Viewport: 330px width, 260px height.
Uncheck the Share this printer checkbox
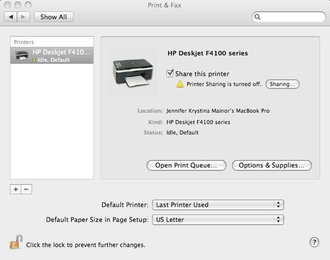pos(170,74)
